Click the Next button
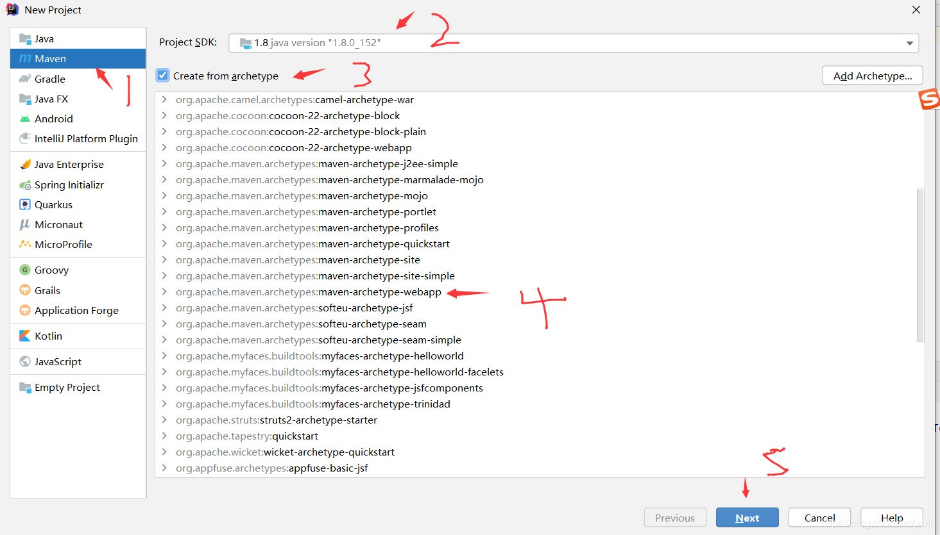 (748, 518)
